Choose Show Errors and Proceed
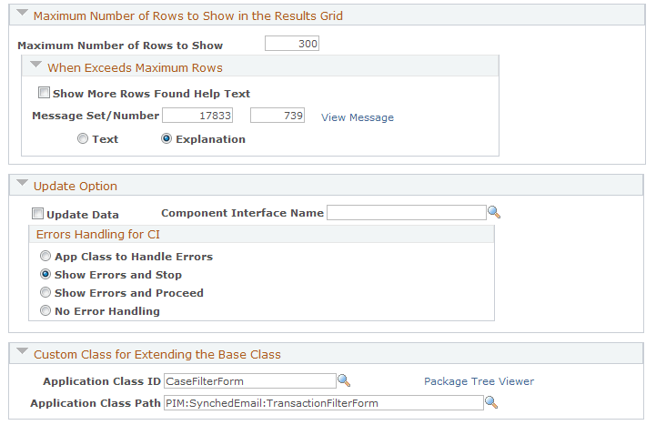Viewport: 656px width, 425px height. 45,292
